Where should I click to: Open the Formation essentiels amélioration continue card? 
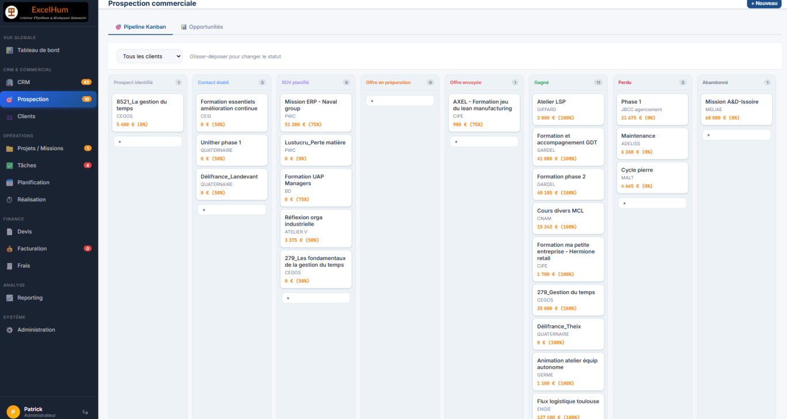tap(232, 113)
